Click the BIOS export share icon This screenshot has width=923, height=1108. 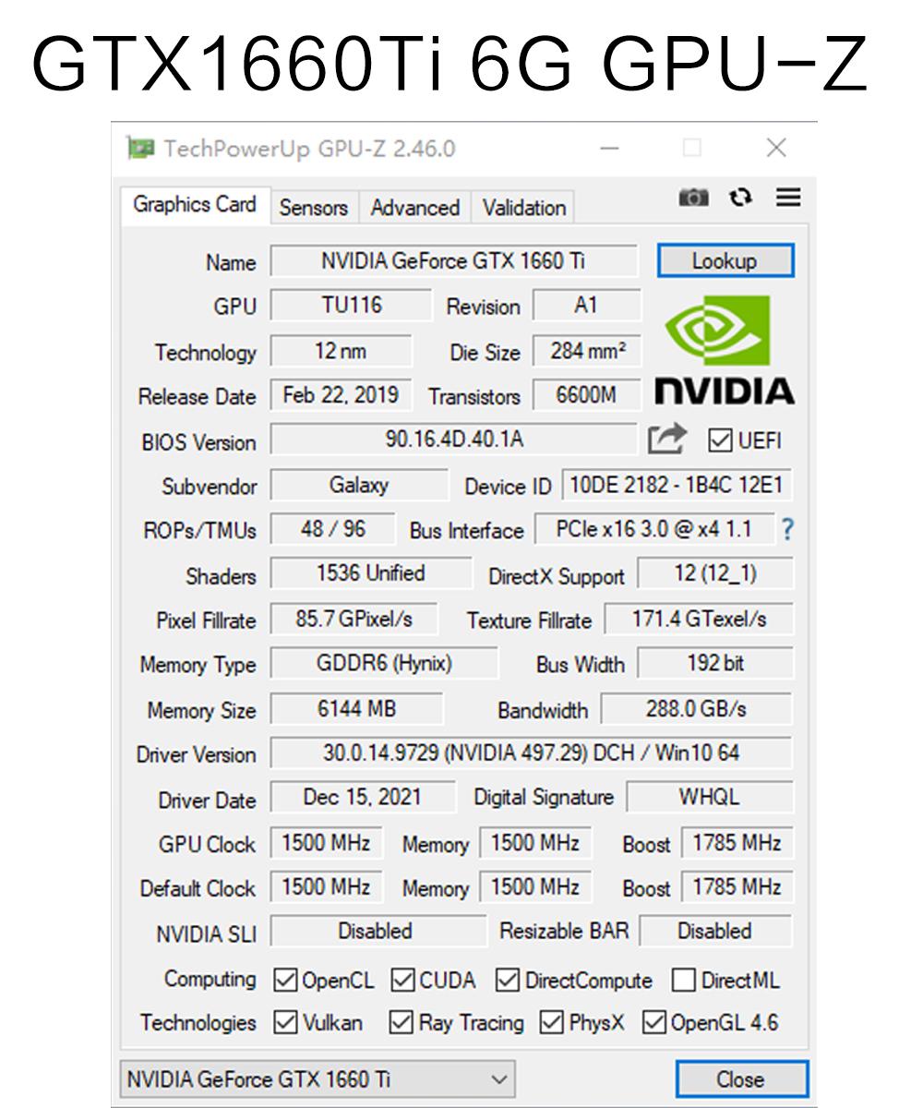tap(667, 440)
